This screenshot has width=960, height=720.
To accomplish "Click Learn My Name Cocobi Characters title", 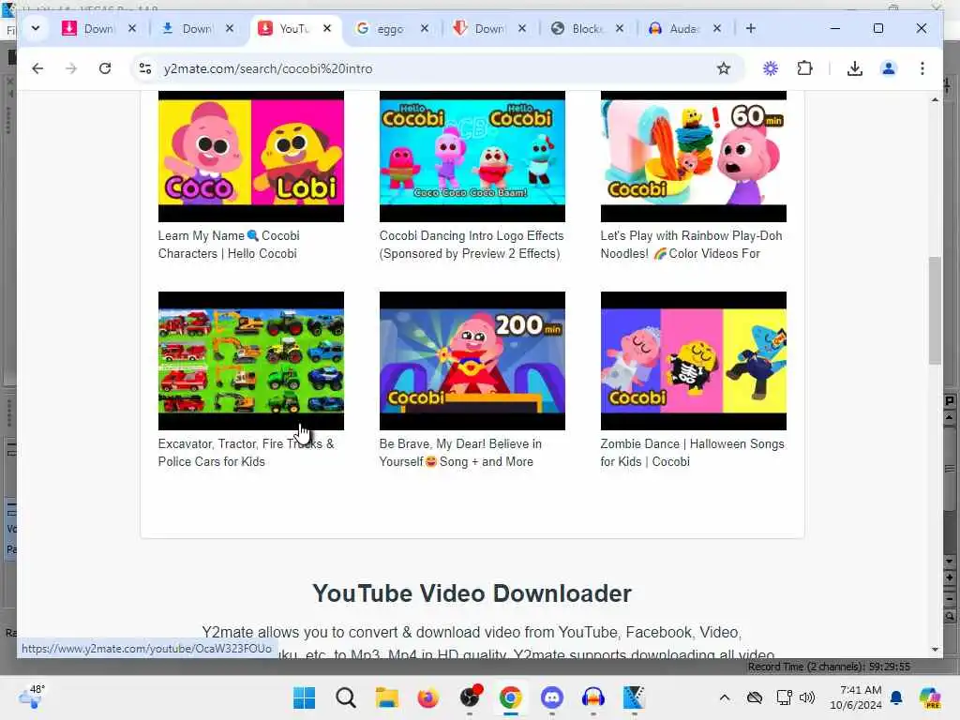I will (229, 245).
